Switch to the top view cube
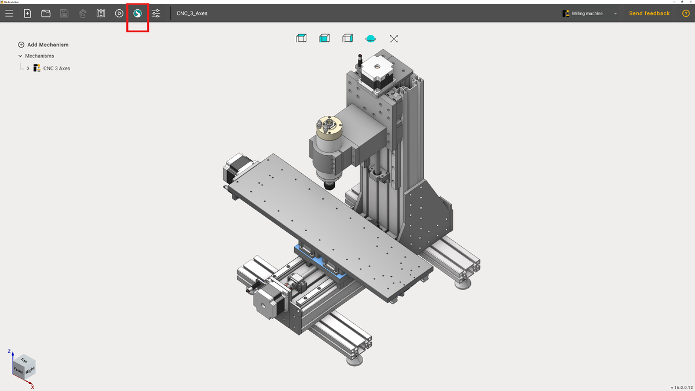Screen dimensions: 695x391 tap(301, 38)
